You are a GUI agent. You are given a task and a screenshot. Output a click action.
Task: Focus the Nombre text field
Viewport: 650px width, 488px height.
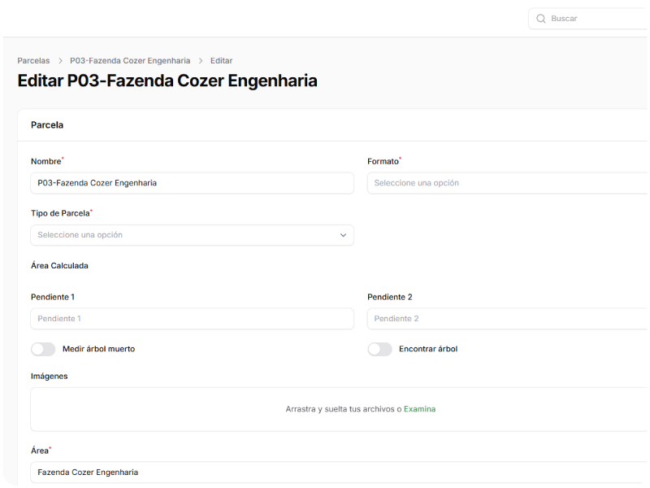coord(192,183)
